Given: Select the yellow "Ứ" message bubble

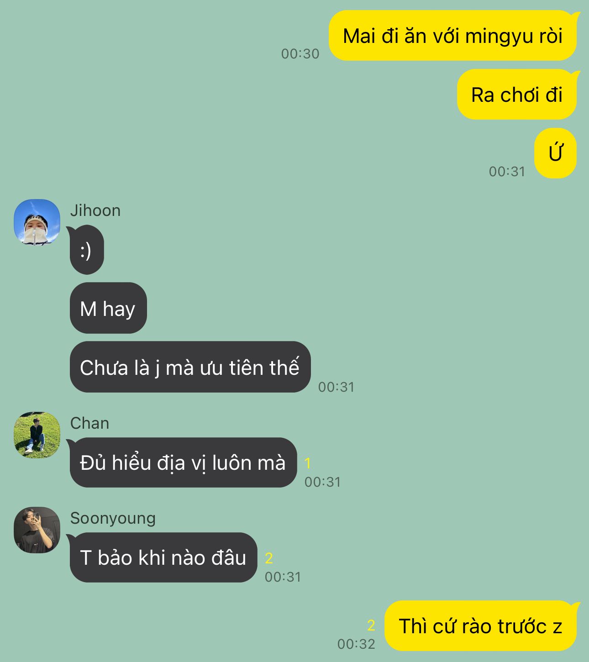Looking at the screenshot, I should pos(556,153).
